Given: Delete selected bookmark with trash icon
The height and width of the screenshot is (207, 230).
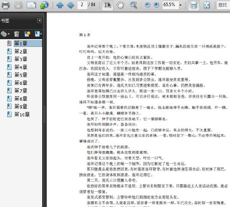Looking at the screenshot, I should 16,34.
